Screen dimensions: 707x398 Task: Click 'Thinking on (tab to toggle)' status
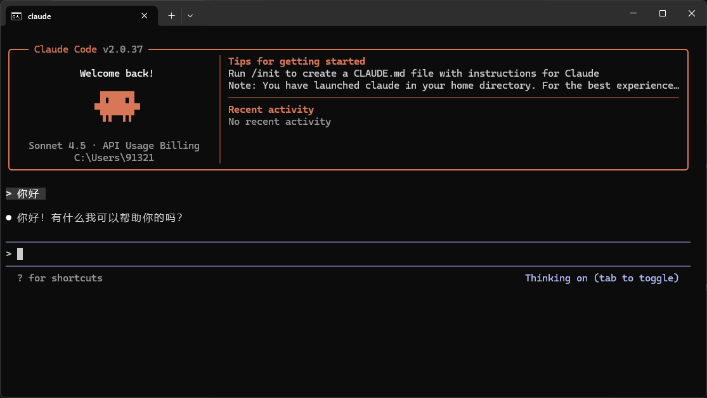point(602,278)
